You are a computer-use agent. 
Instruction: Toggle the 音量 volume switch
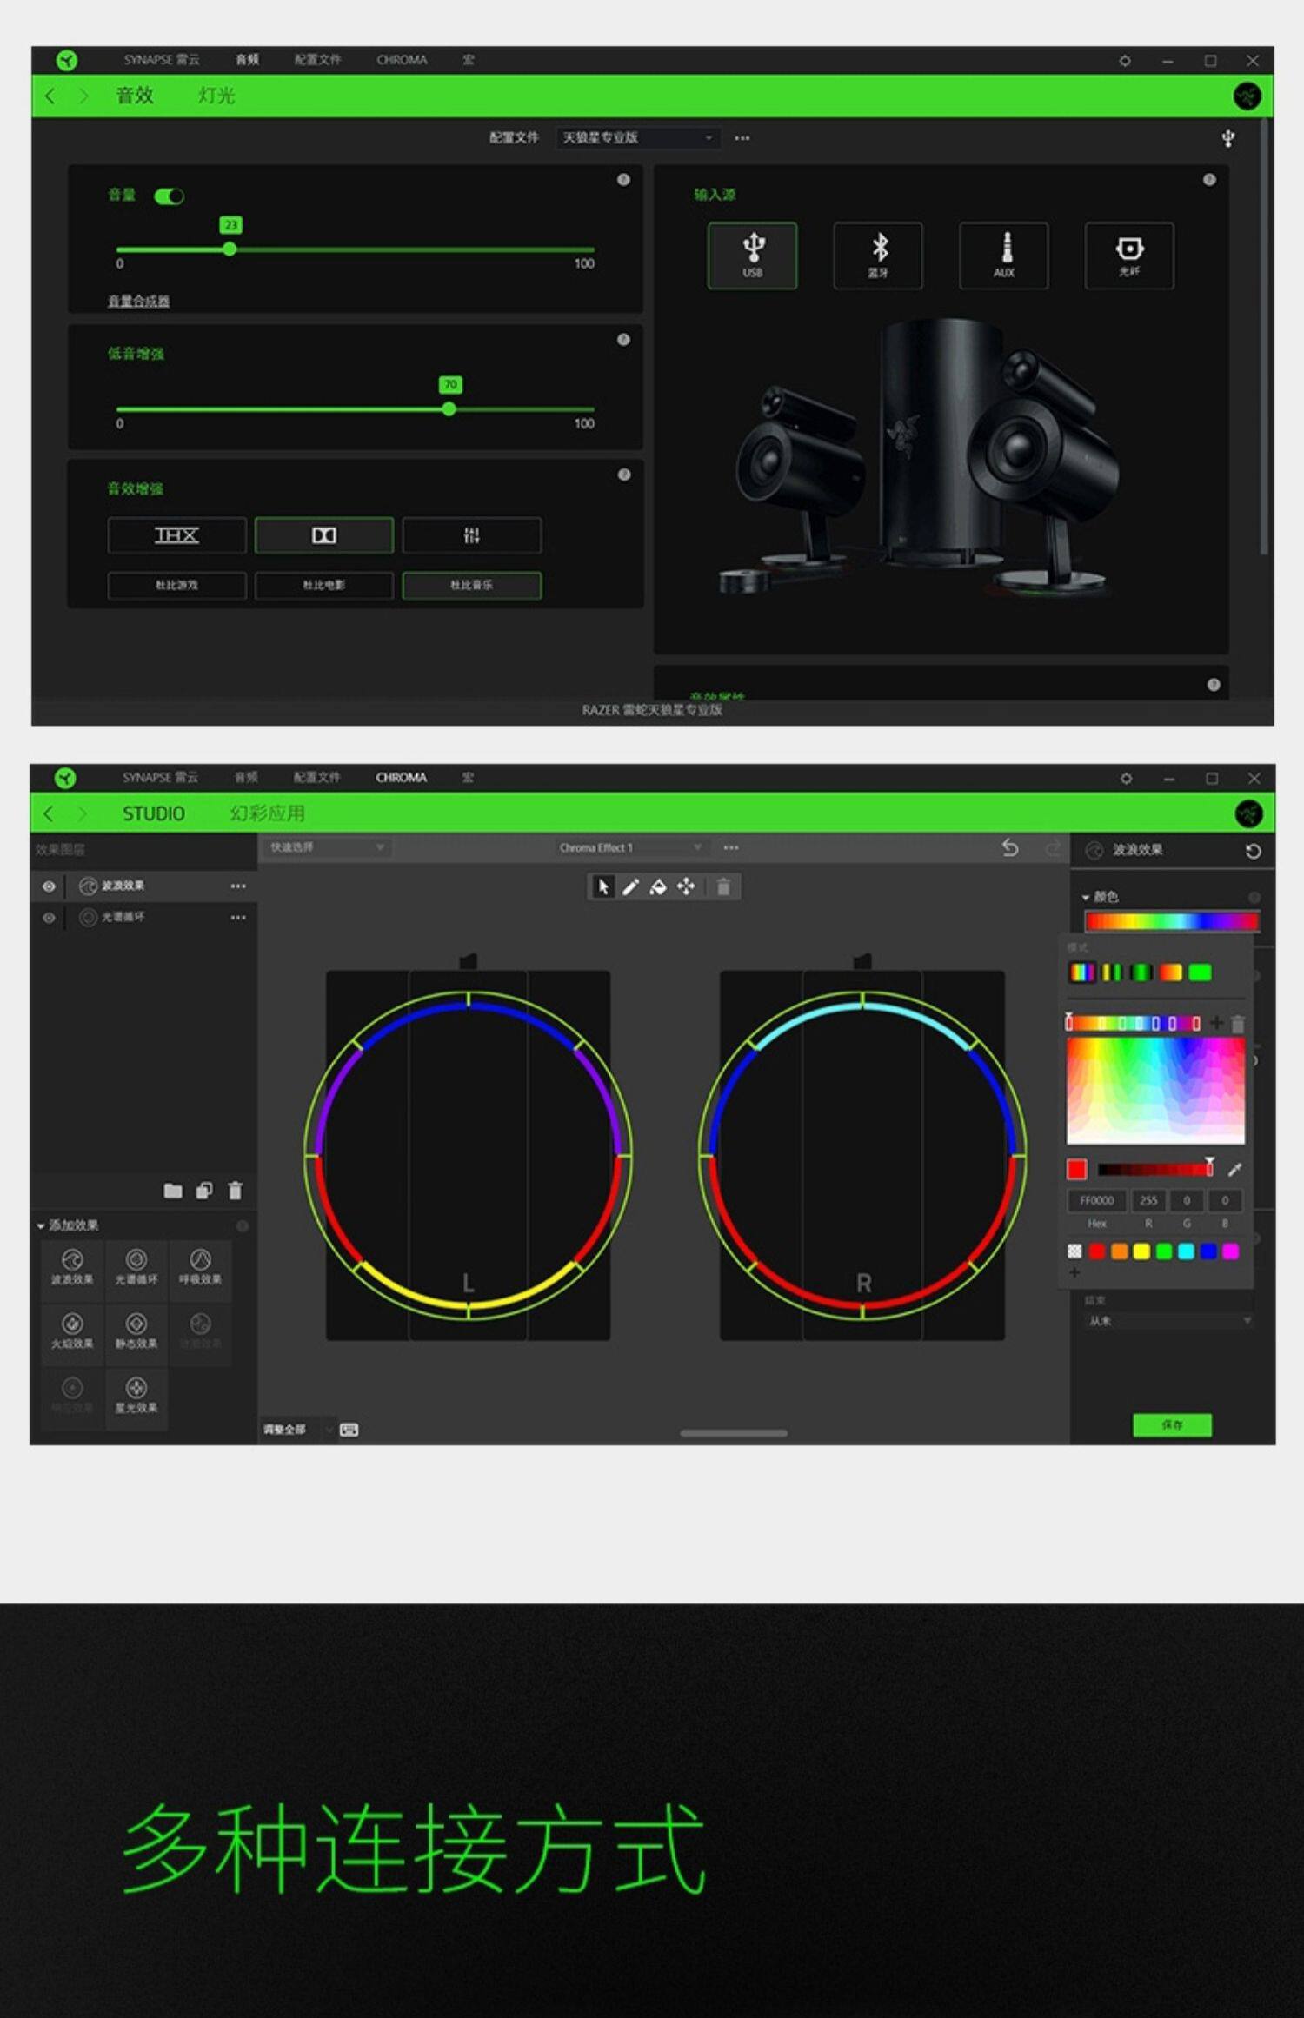(169, 196)
